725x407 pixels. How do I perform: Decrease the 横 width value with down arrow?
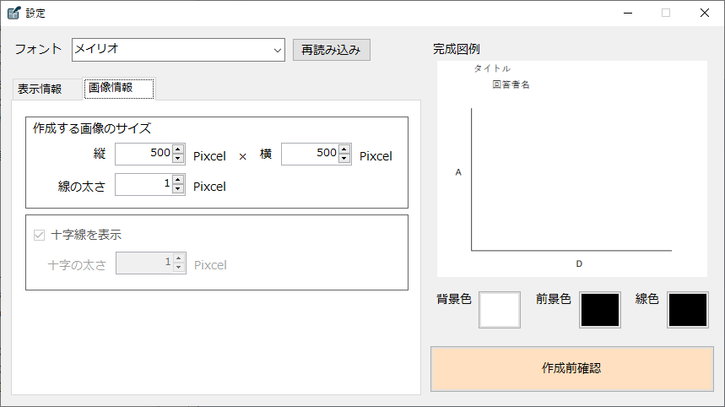click(x=344, y=159)
